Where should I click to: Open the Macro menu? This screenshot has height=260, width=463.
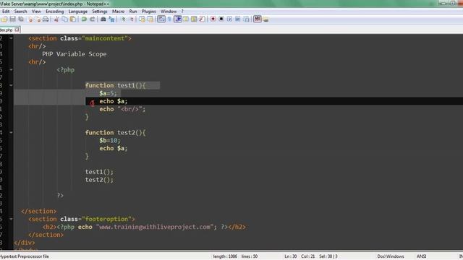click(x=118, y=12)
